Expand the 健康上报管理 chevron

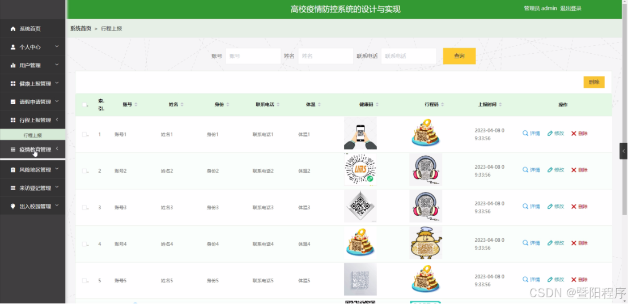pyautogui.click(x=57, y=83)
